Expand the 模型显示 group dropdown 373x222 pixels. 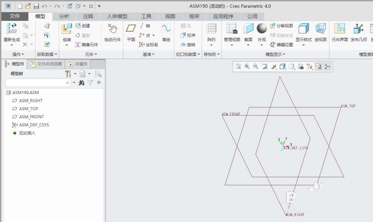pyautogui.click(x=275, y=54)
